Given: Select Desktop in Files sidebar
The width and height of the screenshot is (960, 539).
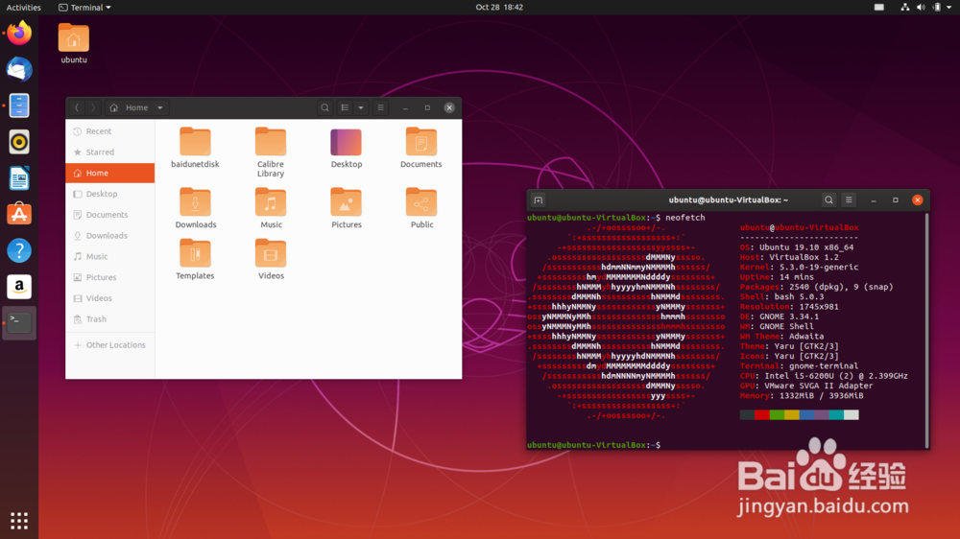Looking at the screenshot, I should point(110,194).
